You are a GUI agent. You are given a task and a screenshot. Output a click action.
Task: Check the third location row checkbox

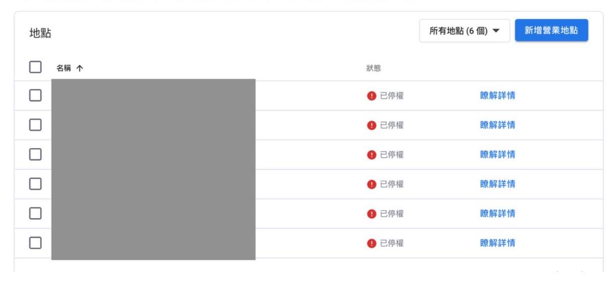pyautogui.click(x=35, y=155)
